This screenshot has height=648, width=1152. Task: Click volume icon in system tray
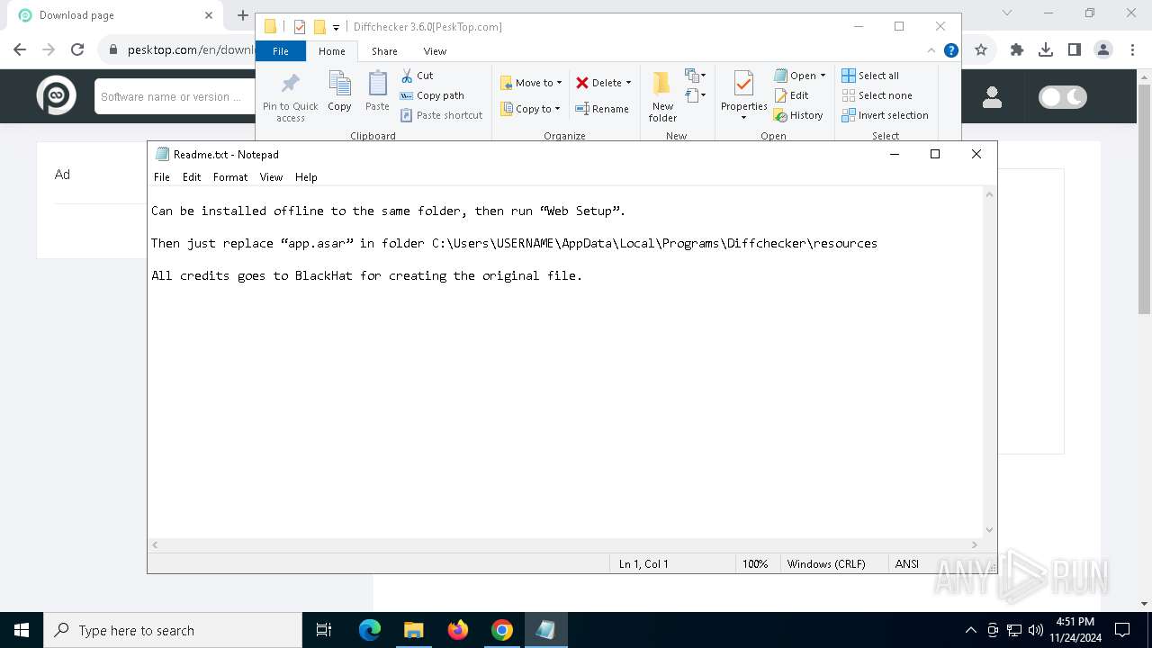click(x=1035, y=630)
